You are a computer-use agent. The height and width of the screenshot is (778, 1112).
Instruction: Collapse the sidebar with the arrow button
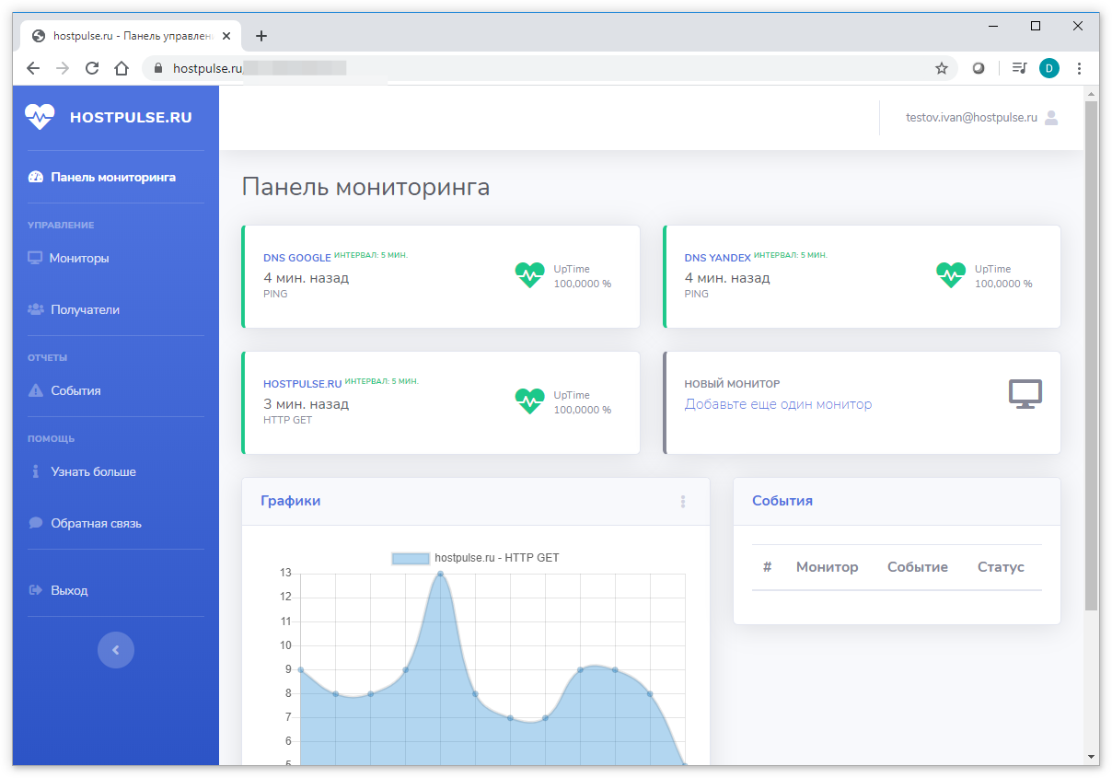coord(116,650)
